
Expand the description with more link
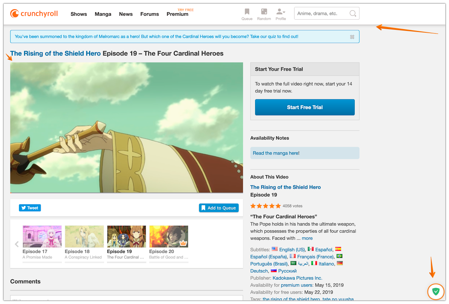click(307, 238)
